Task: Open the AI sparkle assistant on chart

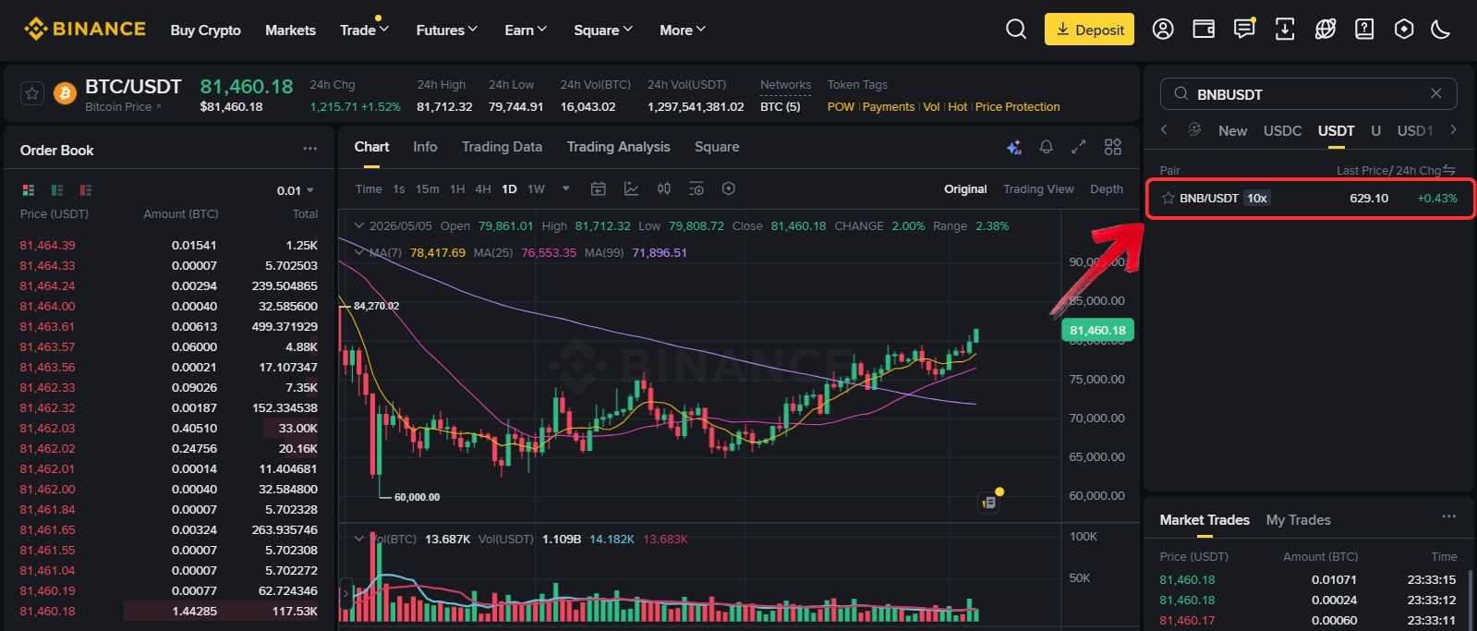Action: [x=1014, y=147]
